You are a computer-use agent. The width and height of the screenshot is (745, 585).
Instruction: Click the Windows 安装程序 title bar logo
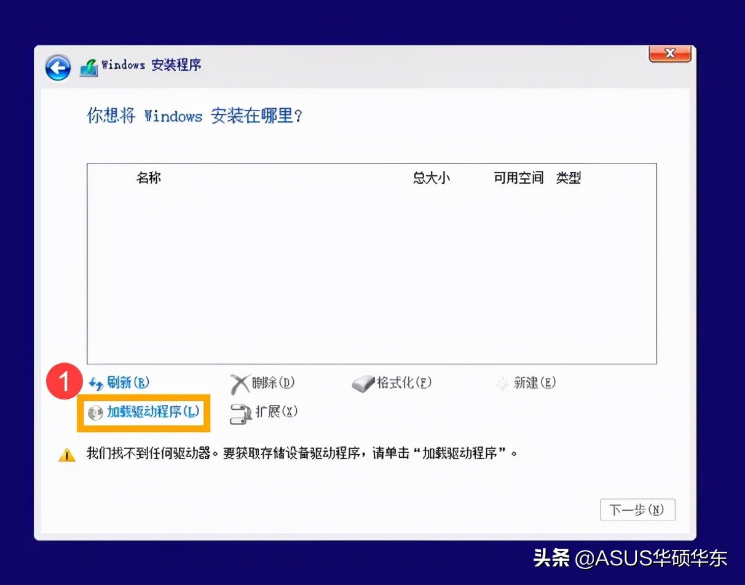tap(88, 66)
